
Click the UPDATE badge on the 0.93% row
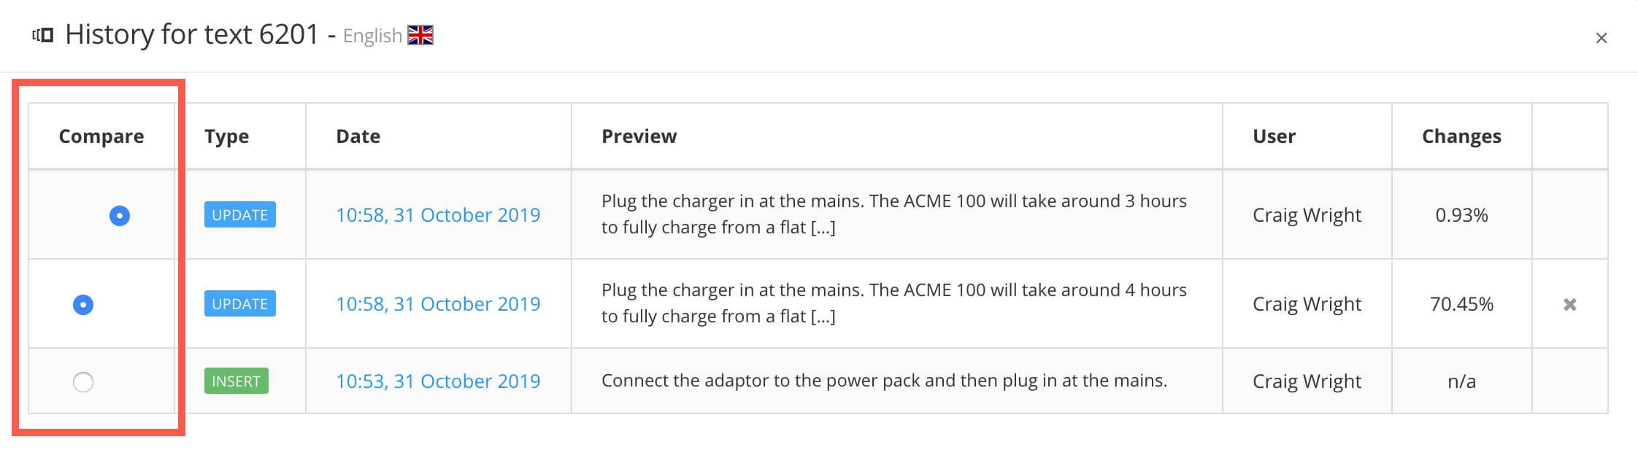pos(239,215)
